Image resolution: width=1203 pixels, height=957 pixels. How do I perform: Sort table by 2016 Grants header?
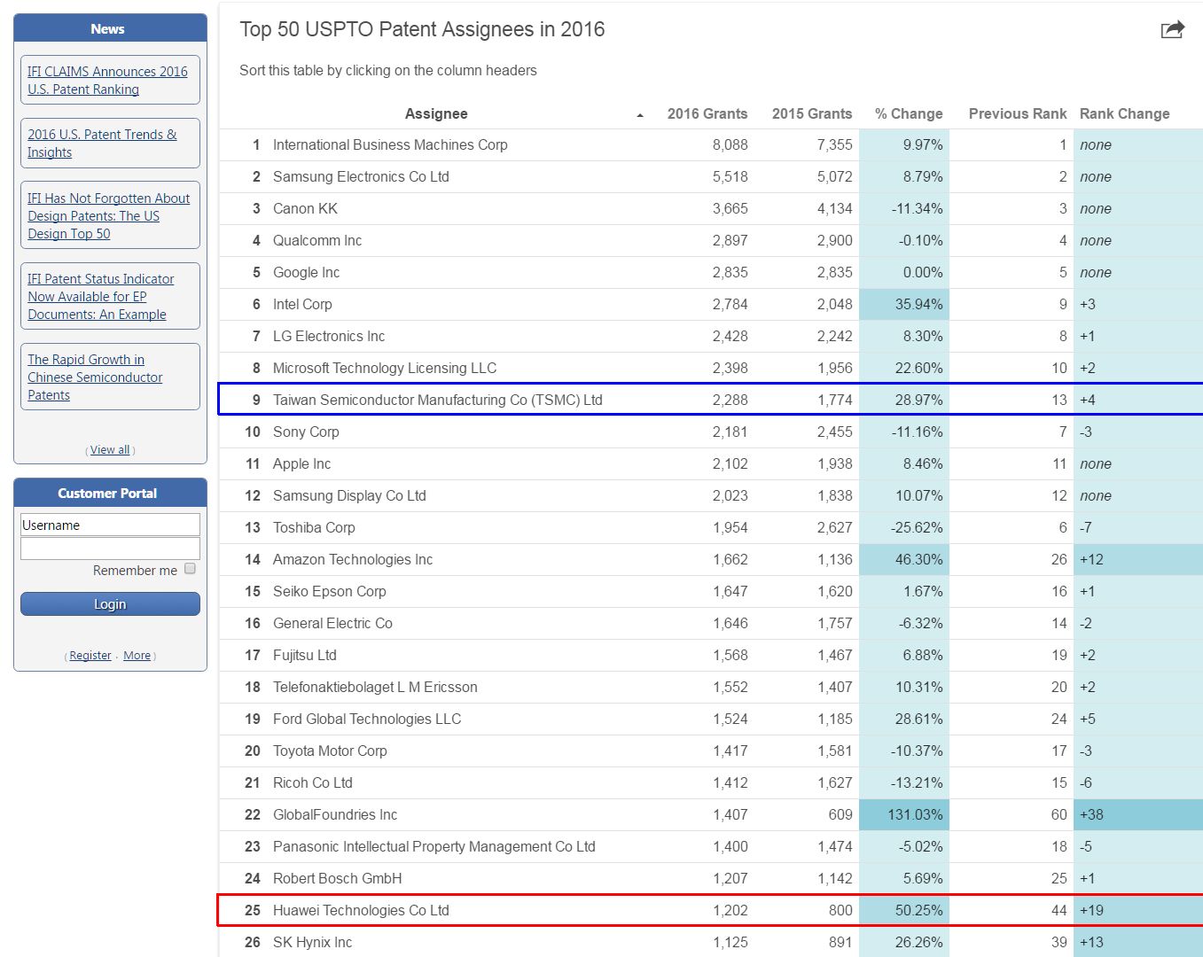click(707, 113)
